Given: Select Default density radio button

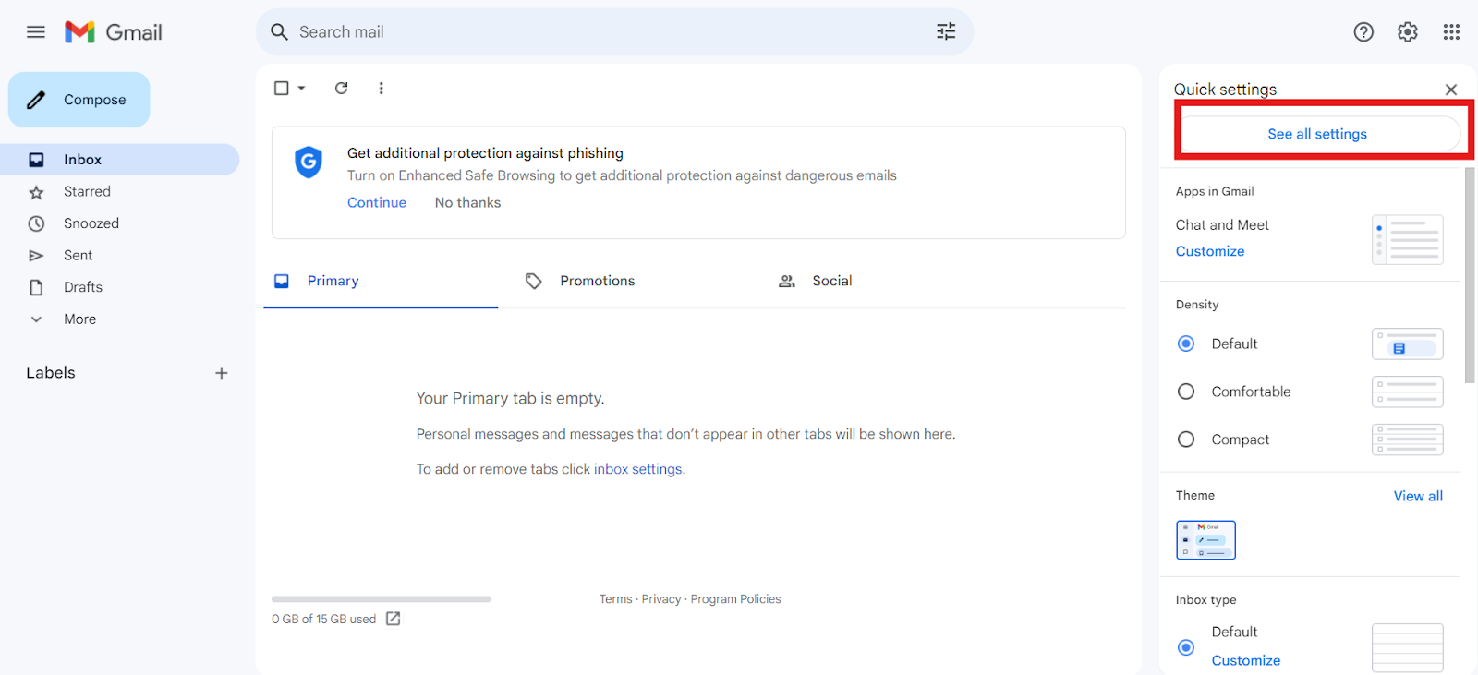Looking at the screenshot, I should click(1186, 344).
